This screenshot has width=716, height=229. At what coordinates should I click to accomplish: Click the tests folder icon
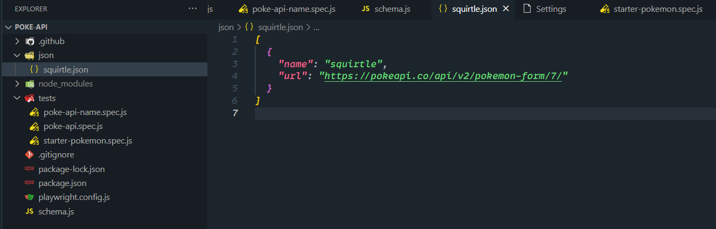[30, 98]
